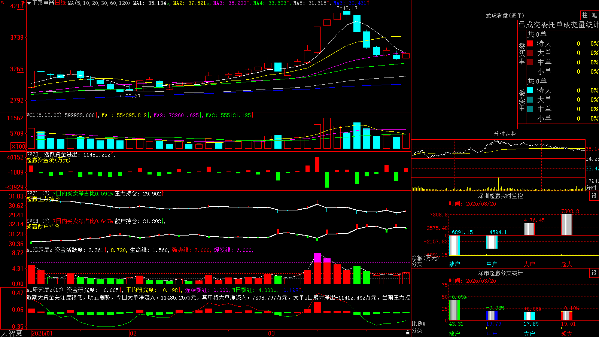Image resolution: width=599 pixels, height=337 pixels.
Task: Click the 散户 bar showing -6891.15
Action: [x=454, y=245]
